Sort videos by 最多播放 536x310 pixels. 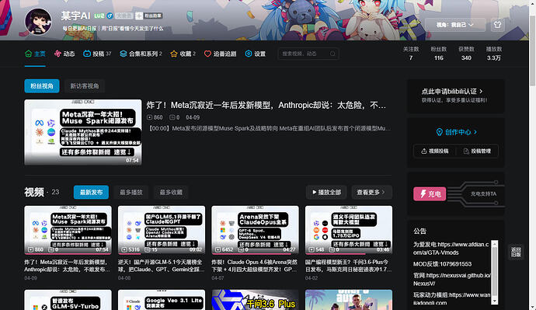click(131, 193)
